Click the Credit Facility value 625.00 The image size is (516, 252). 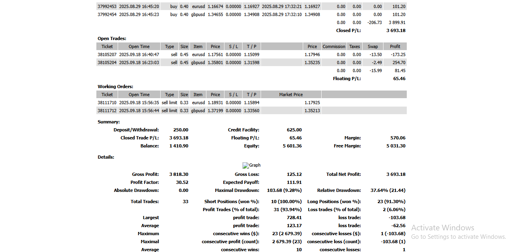pyautogui.click(x=294, y=130)
